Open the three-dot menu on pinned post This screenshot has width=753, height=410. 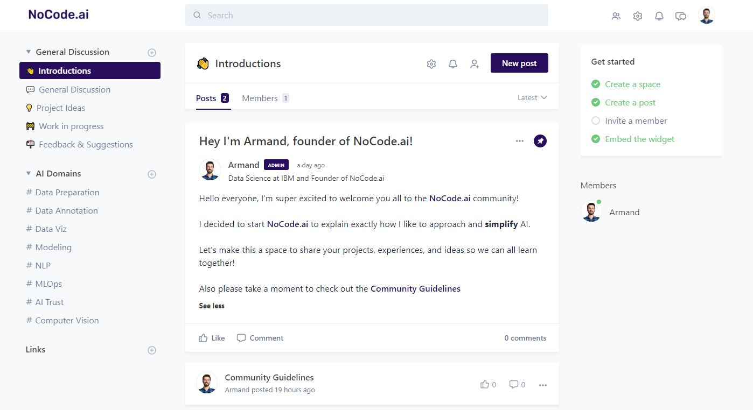tap(519, 141)
